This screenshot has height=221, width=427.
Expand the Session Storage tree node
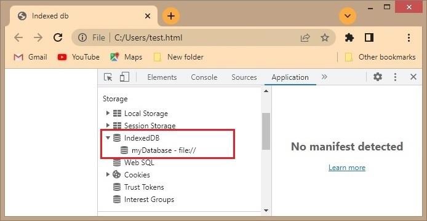(x=108, y=125)
